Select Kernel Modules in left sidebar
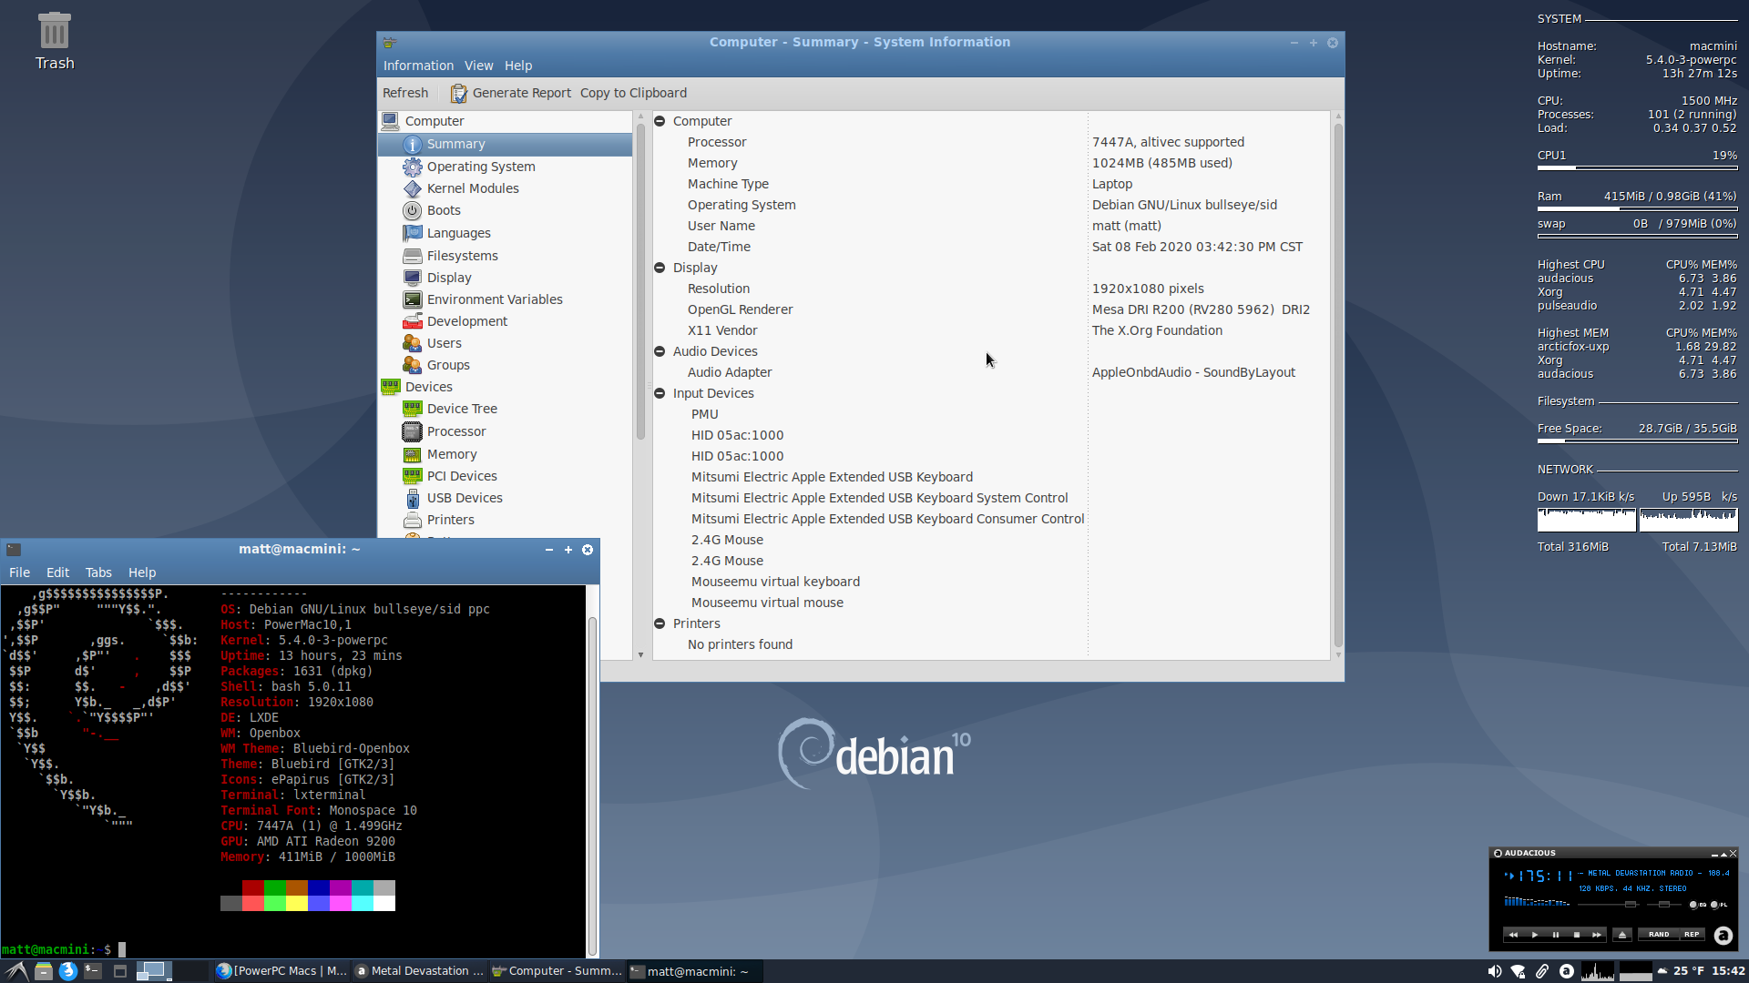The image size is (1749, 983). tap(472, 187)
